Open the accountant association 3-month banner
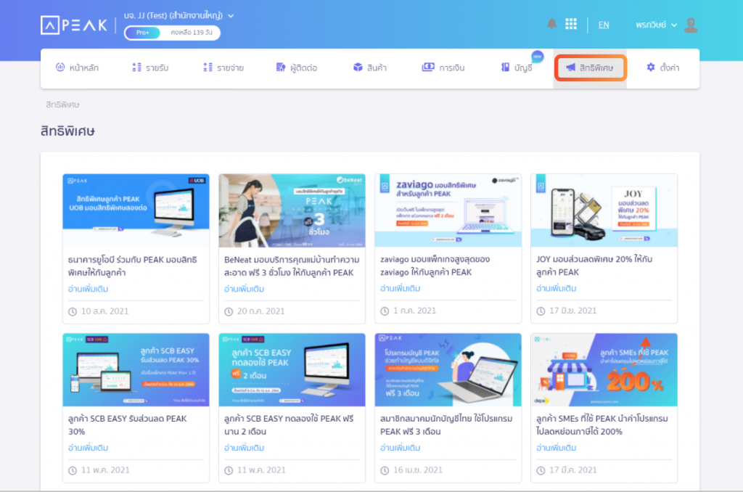The height and width of the screenshot is (492, 743). click(448, 369)
